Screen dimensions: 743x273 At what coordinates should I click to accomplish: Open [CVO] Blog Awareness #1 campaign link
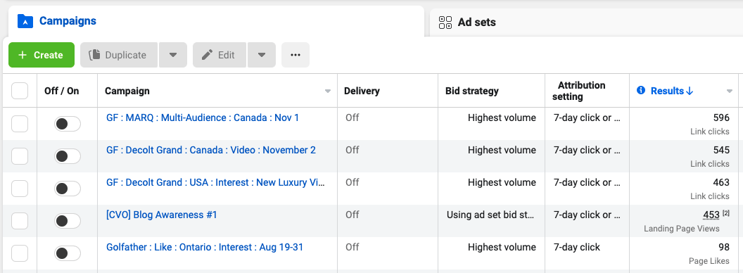tap(162, 215)
